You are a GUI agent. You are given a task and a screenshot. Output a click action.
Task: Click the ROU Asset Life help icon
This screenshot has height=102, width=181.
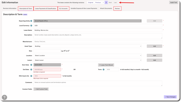31,76
